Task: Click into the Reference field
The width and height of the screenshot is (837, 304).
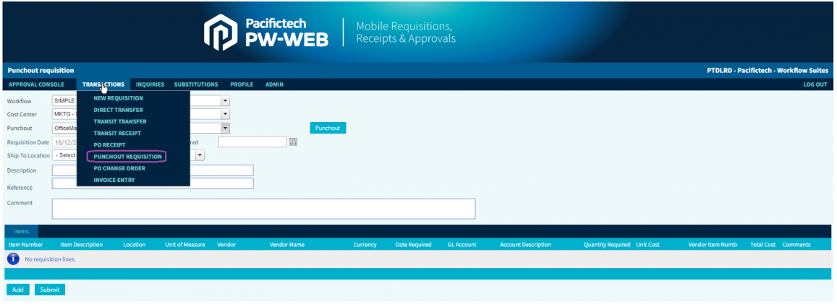Action: pos(153,183)
